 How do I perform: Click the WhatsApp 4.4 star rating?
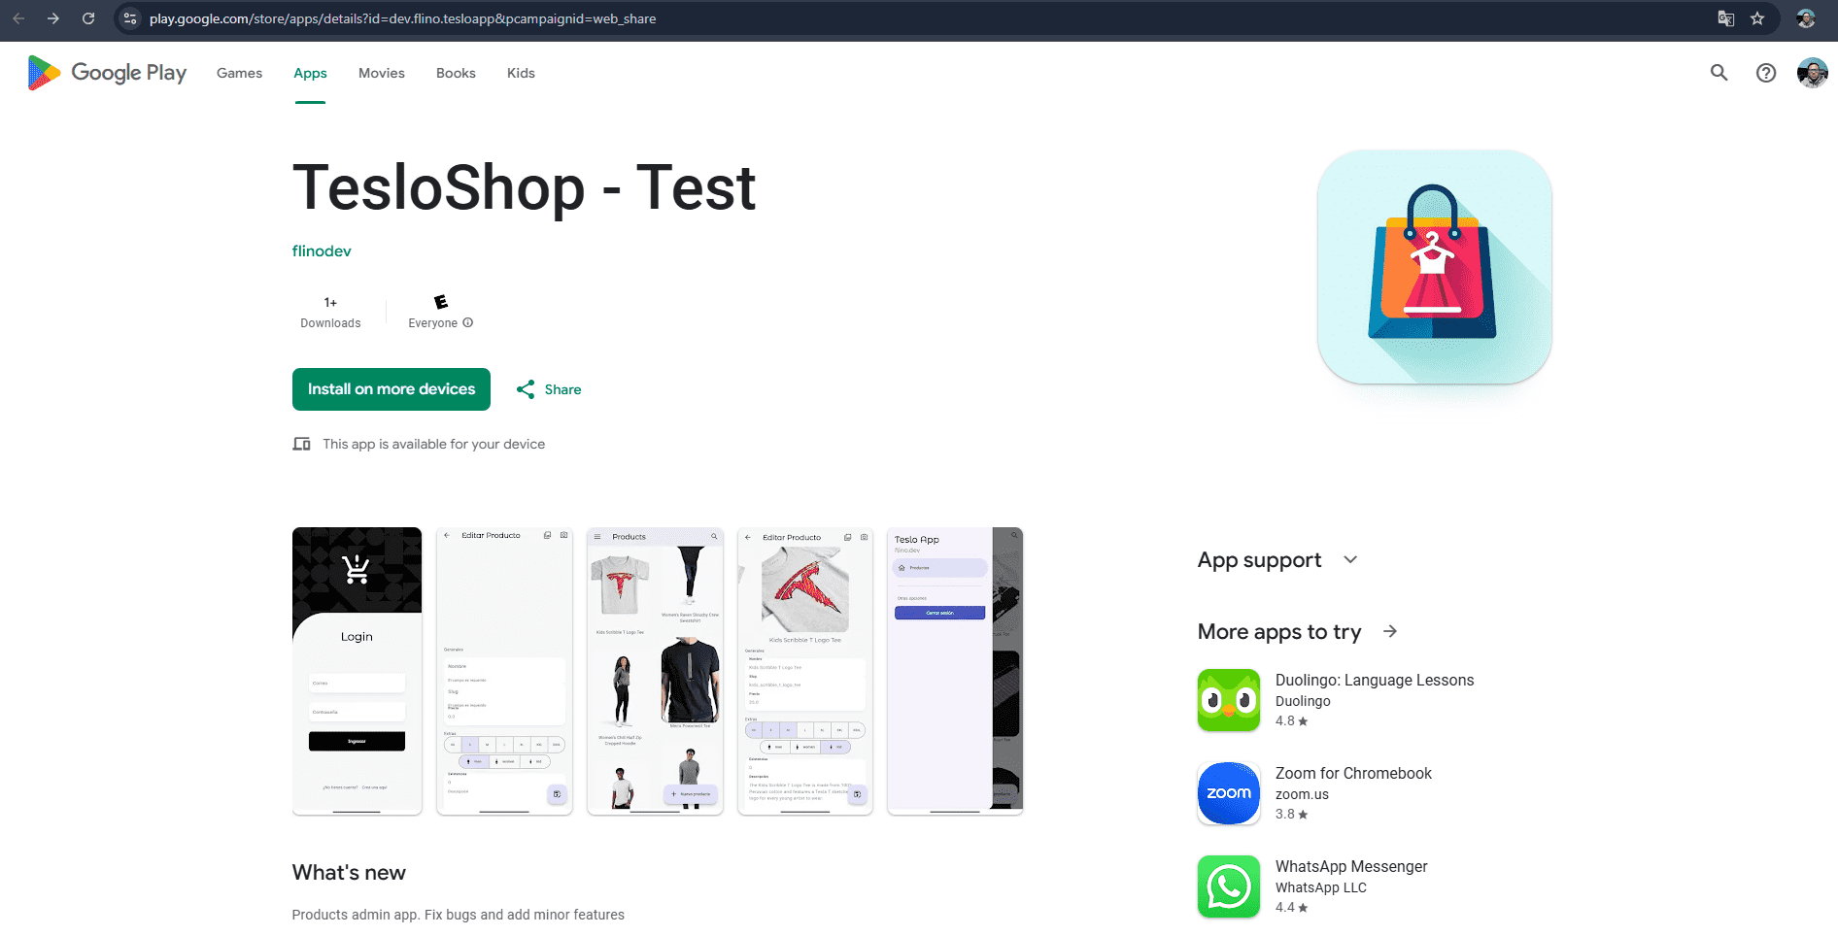(1291, 908)
